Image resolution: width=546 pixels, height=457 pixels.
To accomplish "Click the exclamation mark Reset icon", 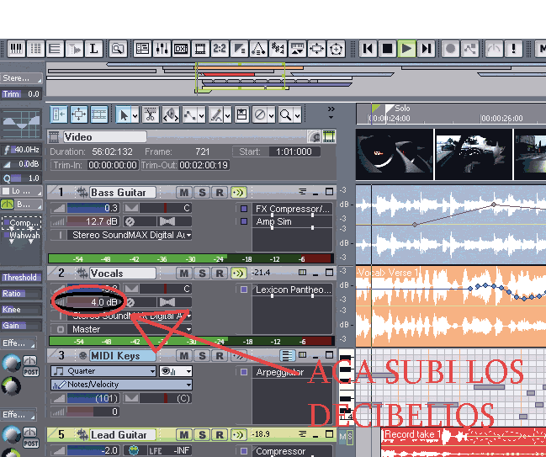I will (x=514, y=49).
